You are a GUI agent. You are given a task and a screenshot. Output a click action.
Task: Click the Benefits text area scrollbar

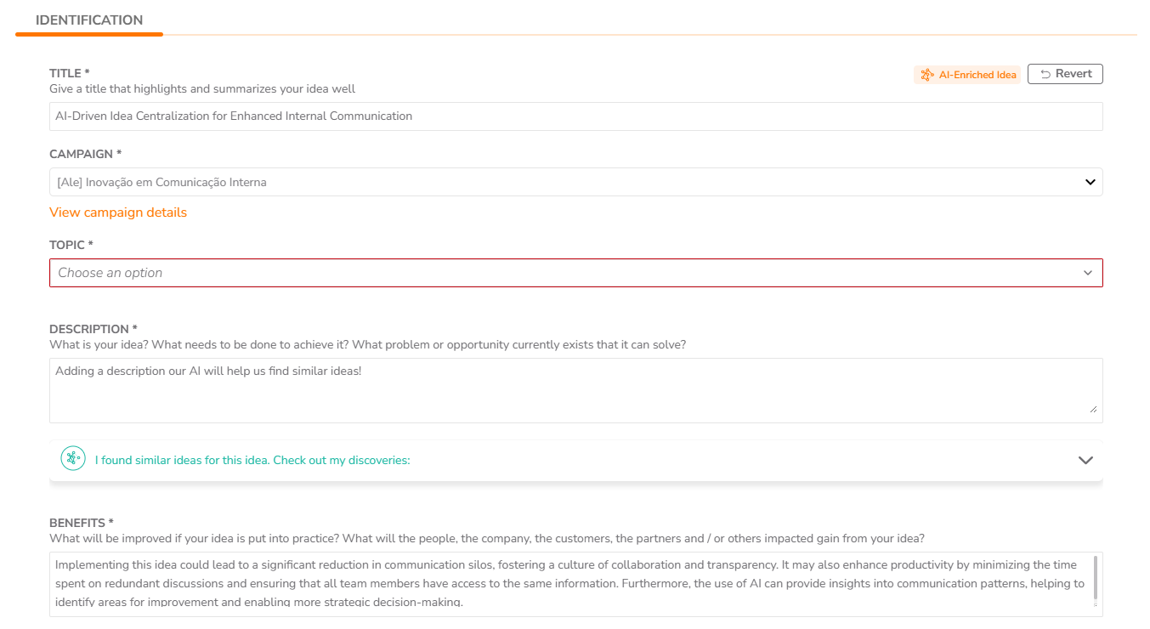(1095, 579)
